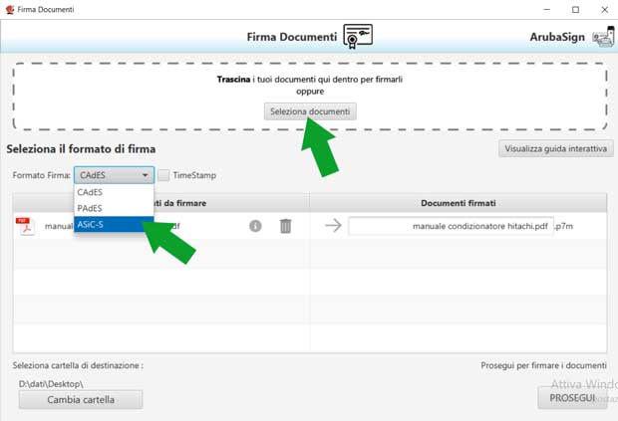Click the info icon for the PDF document

tap(255, 226)
